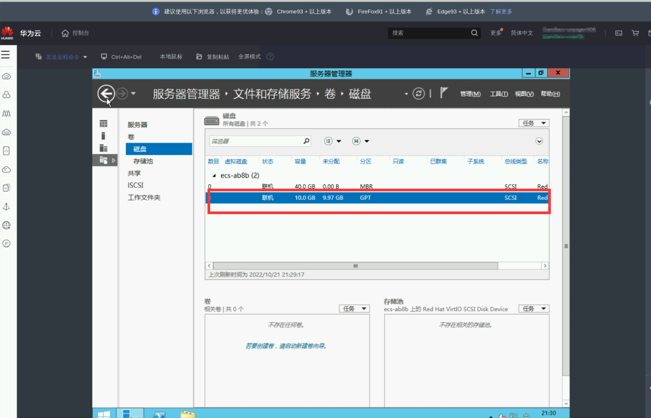Select 服务器 in navigation list
The image size is (651, 418).
point(137,125)
